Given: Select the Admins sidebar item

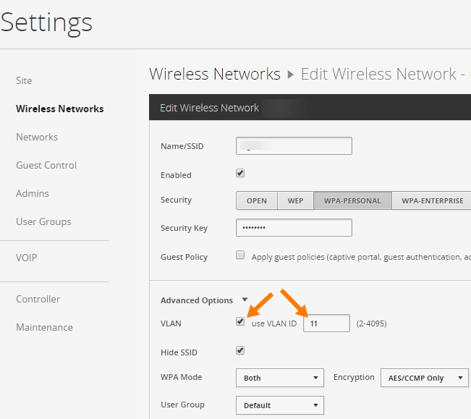Looking at the screenshot, I should point(32,193).
